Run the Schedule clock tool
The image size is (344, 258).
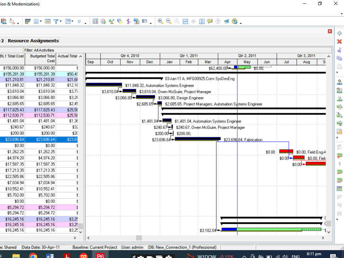pos(103,21)
